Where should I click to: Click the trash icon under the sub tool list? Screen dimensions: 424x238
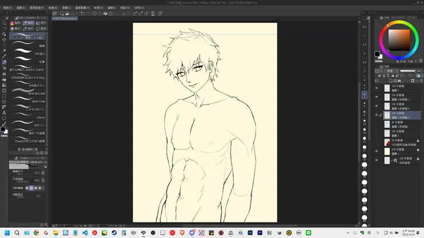click(x=46, y=153)
